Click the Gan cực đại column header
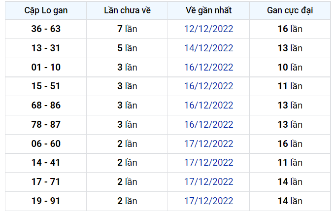Viewport: 336px width, 216px height. pyautogui.click(x=290, y=10)
